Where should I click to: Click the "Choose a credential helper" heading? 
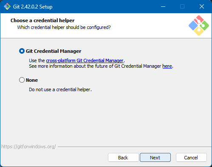point(42,20)
